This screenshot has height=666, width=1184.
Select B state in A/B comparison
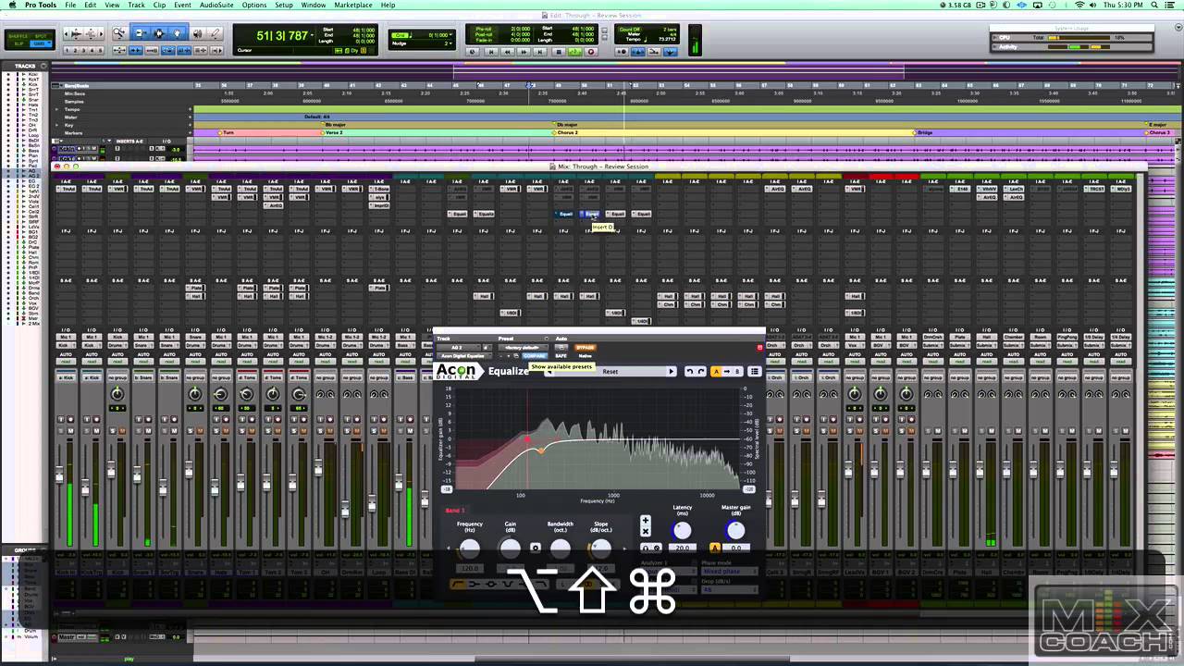[x=737, y=371]
